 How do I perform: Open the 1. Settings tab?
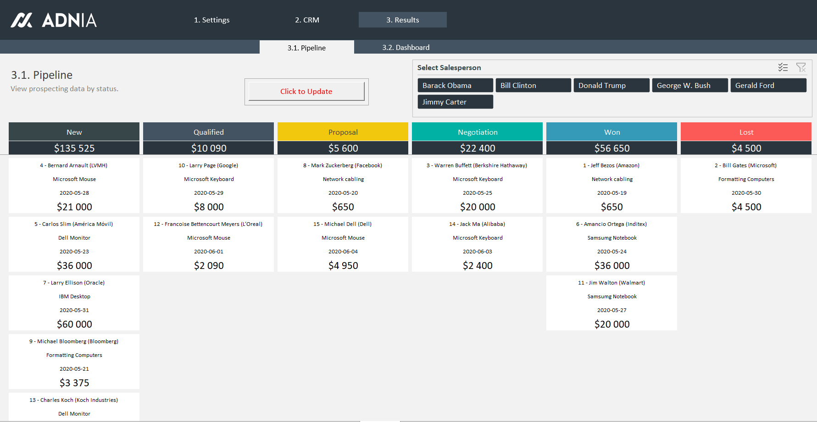click(211, 20)
